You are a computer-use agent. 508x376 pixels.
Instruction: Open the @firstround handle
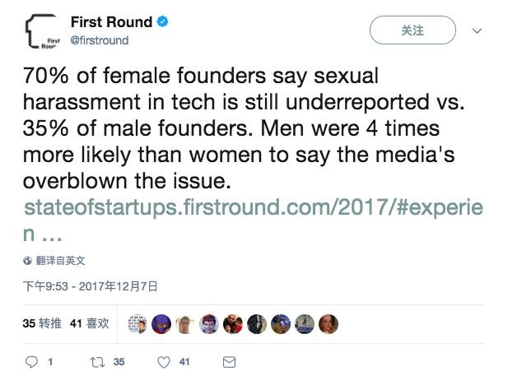pos(99,39)
